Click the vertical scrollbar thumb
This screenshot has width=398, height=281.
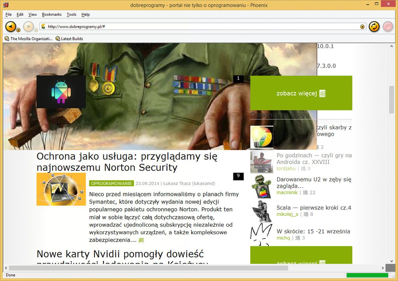click(x=391, y=99)
